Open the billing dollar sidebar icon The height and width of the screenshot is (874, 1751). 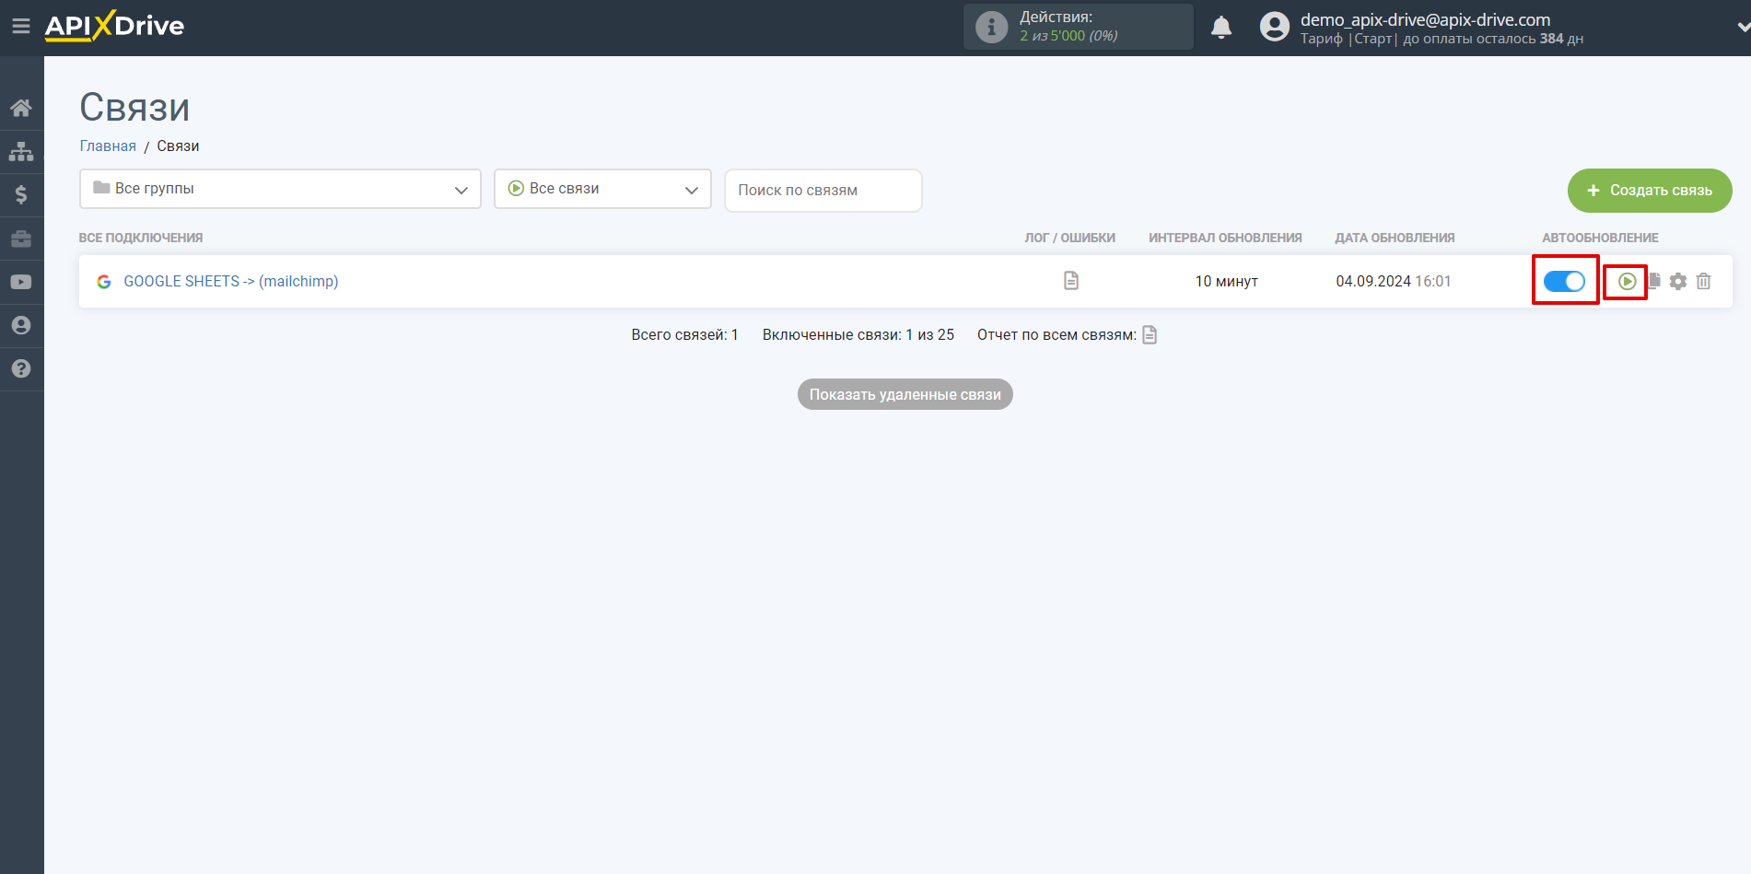(x=21, y=194)
